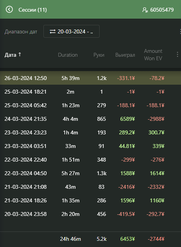Click the swap arrows icon in date range
Image resolution: width=181 pixels, height=247 pixels.
(x=53, y=31)
